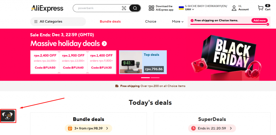Click the AliExpress logo
The height and width of the screenshot is (135, 276).
[x=47, y=8]
